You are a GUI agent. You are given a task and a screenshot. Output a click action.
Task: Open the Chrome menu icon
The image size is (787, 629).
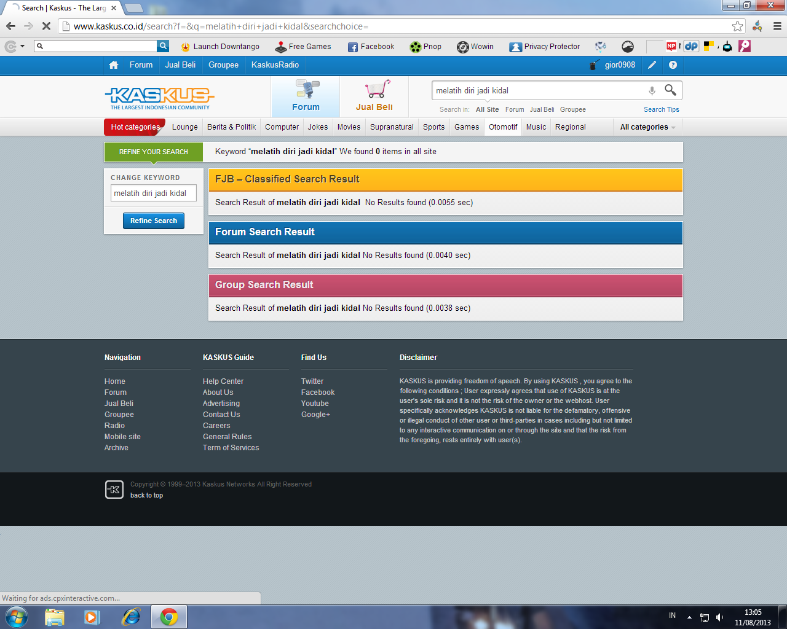(777, 26)
